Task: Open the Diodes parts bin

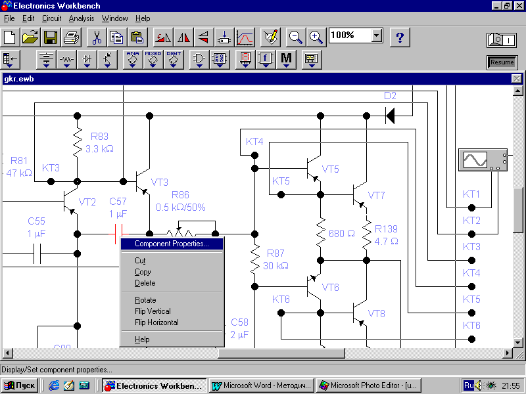Action: pos(87,60)
